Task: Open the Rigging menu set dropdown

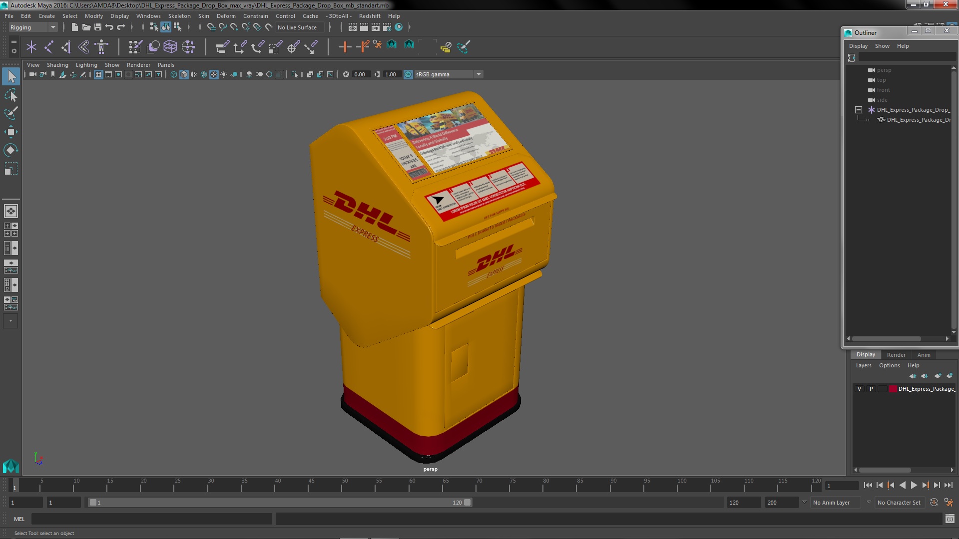Action: [x=33, y=27]
